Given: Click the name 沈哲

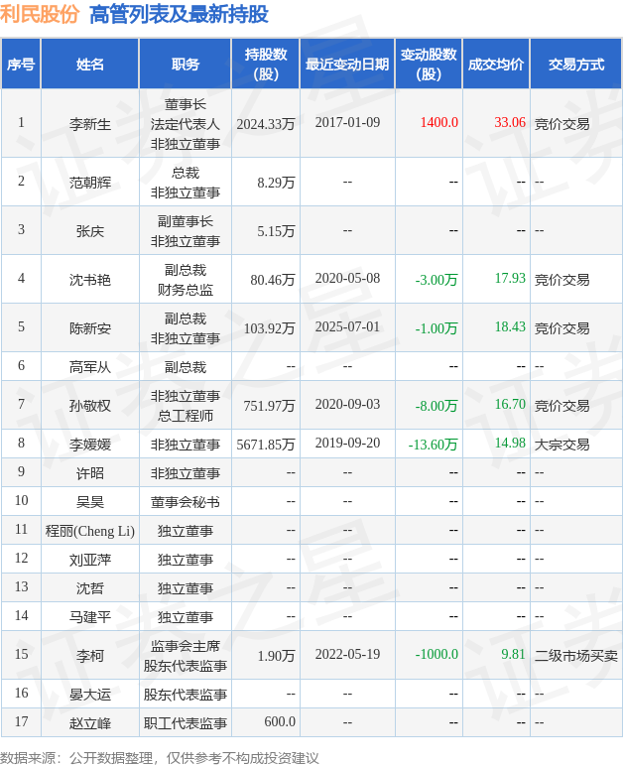Looking at the screenshot, I should (x=90, y=588).
